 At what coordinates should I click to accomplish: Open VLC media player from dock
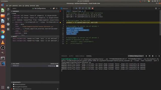pos(3,42)
